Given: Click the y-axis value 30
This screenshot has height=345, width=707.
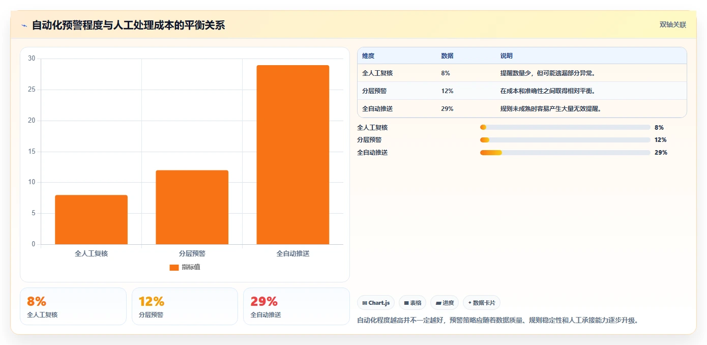Looking at the screenshot, I should pyautogui.click(x=32, y=59).
